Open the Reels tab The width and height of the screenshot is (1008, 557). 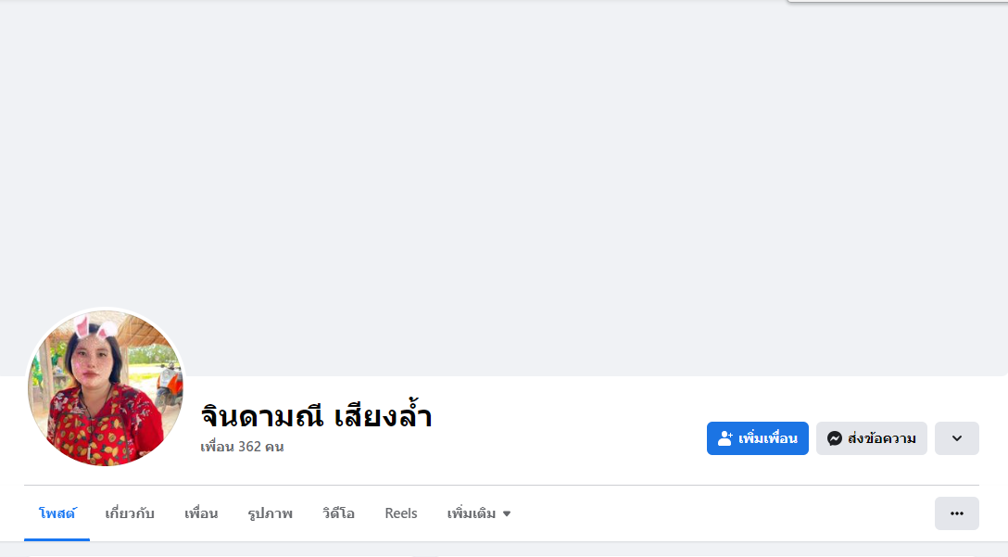point(401,513)
